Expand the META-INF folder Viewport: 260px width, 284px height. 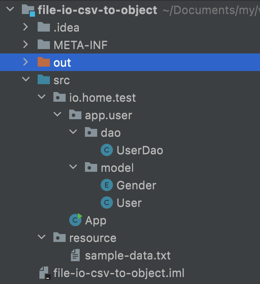click(x=26, y=45)
